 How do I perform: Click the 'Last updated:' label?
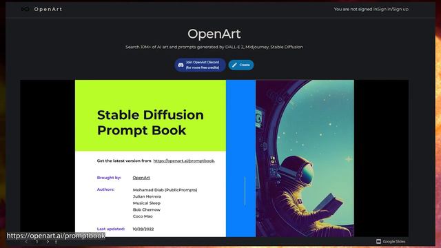click(x=111, y=229)
